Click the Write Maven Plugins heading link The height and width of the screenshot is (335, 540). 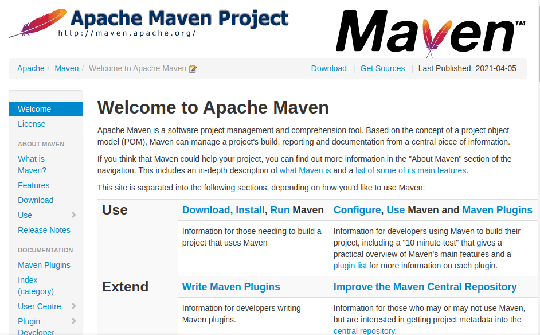(x=231, y=287)
